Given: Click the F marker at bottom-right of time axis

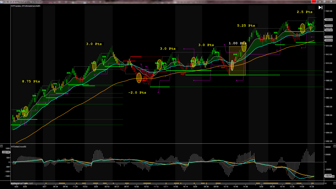Looking at the screenshot, I should 334,183.
